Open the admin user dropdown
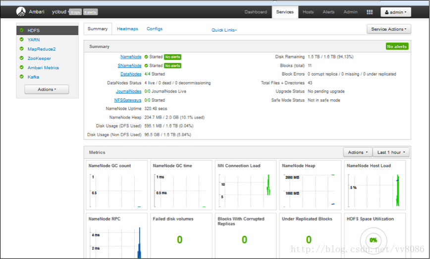Viewport: 430px width, 259px height. [x=395, y=12]
